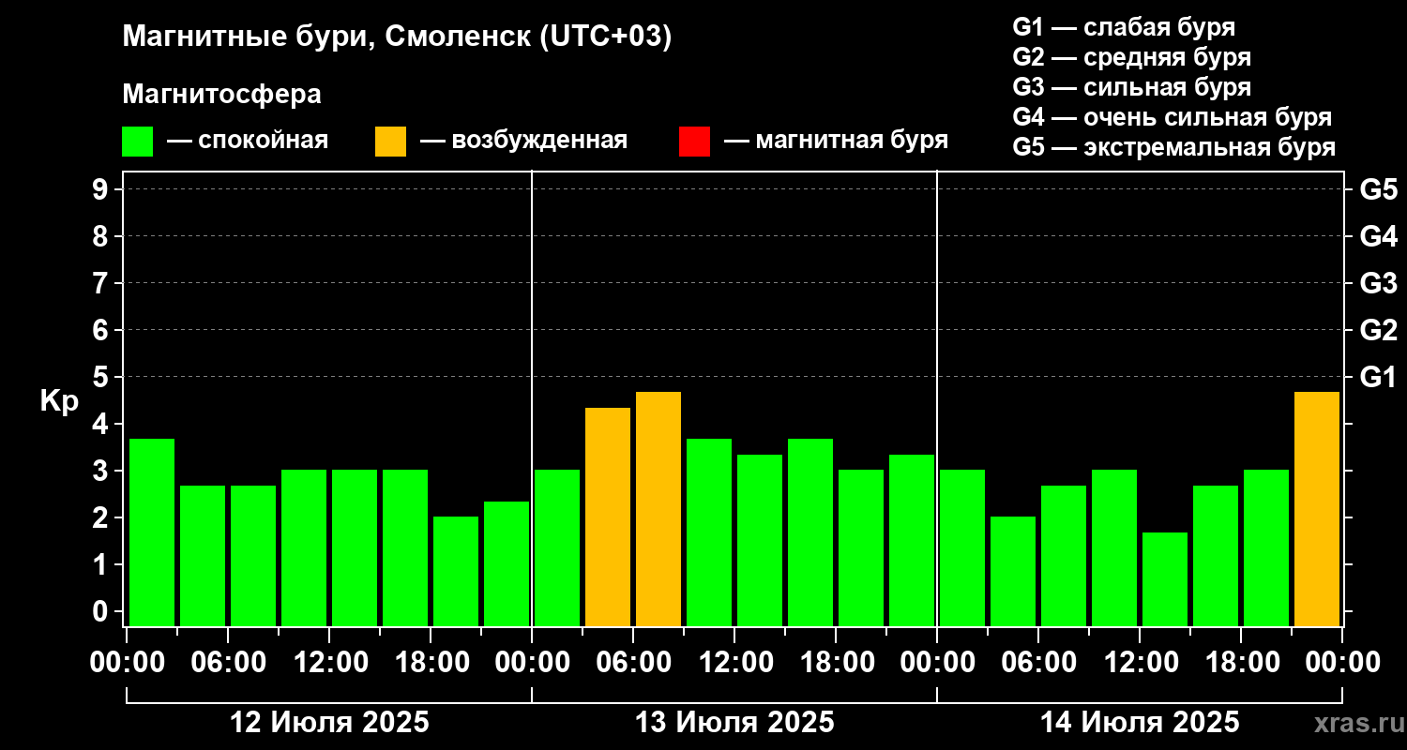The height and width of the screenshot is (750, 1407).
Task: Click the G1 label on right axis
Action: [x=1379, y=378]
